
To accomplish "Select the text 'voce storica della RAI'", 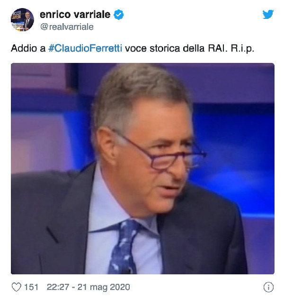I will [176, 48].
